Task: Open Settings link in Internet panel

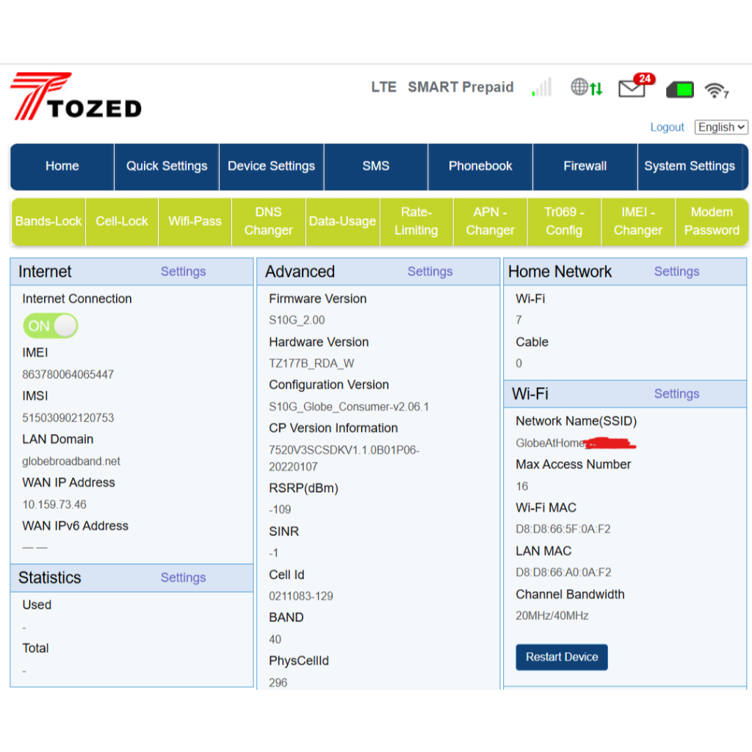Action: 183,272
